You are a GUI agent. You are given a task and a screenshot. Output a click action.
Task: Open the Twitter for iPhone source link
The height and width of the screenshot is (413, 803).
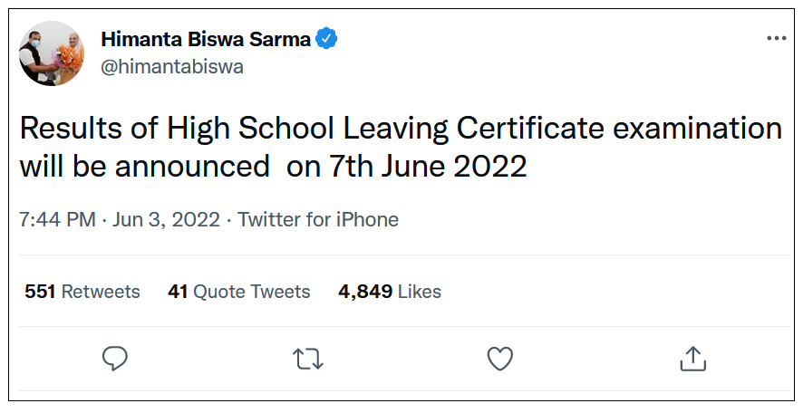point(318,220)
